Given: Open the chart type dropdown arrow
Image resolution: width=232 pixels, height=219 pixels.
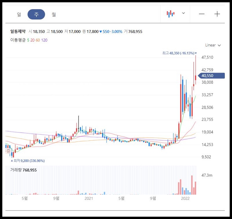Looking at the screenshot, I should 183,13.
